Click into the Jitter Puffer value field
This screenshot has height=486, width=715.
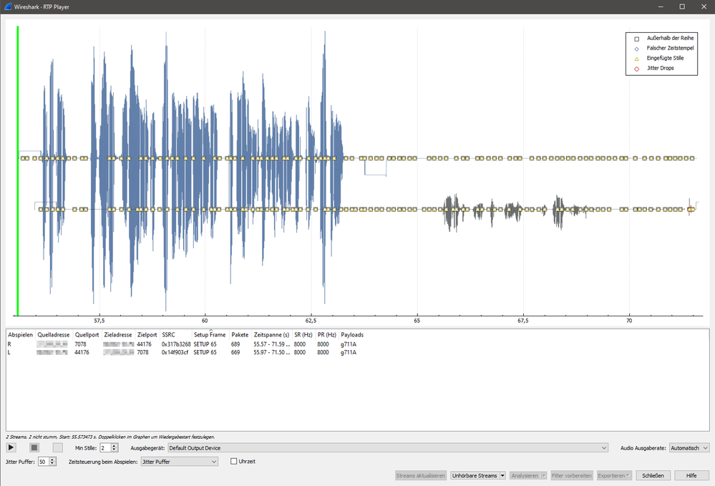click(44, 462)
